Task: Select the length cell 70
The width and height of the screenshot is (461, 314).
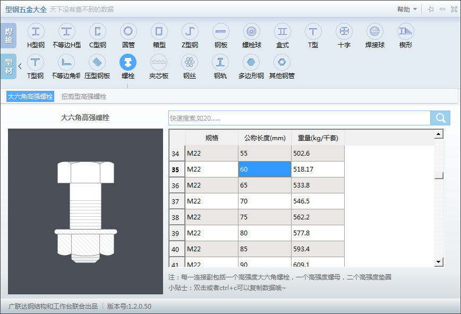Action: 264,201
